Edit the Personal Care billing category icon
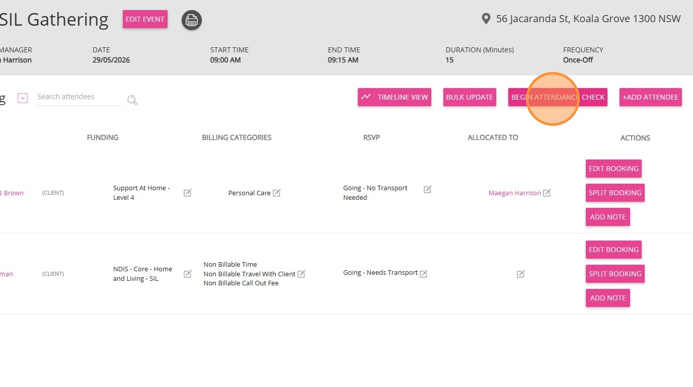The width and height of the screenshot is (693, 387). 276,193
